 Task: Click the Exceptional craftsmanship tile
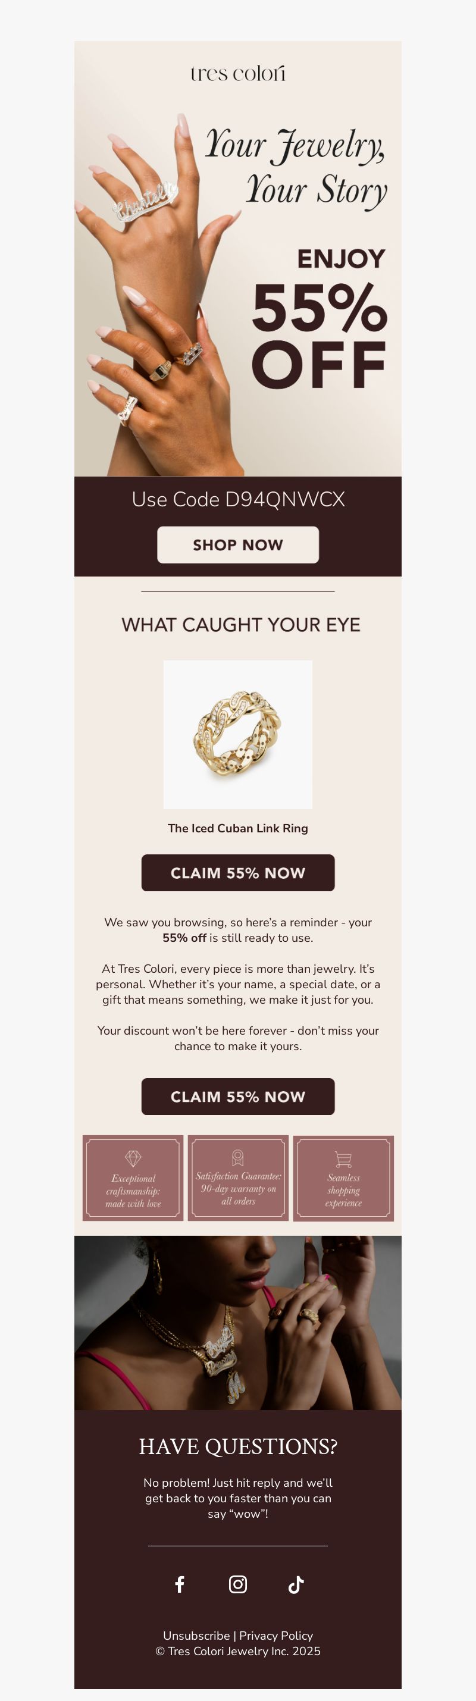pyautogui.click(x=133, y=1178)
